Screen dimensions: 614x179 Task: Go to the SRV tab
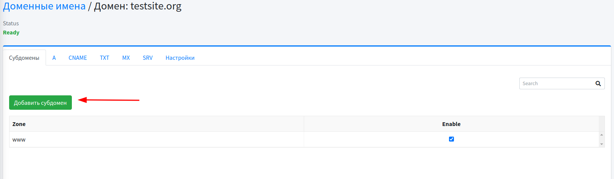tap(148, 58)
